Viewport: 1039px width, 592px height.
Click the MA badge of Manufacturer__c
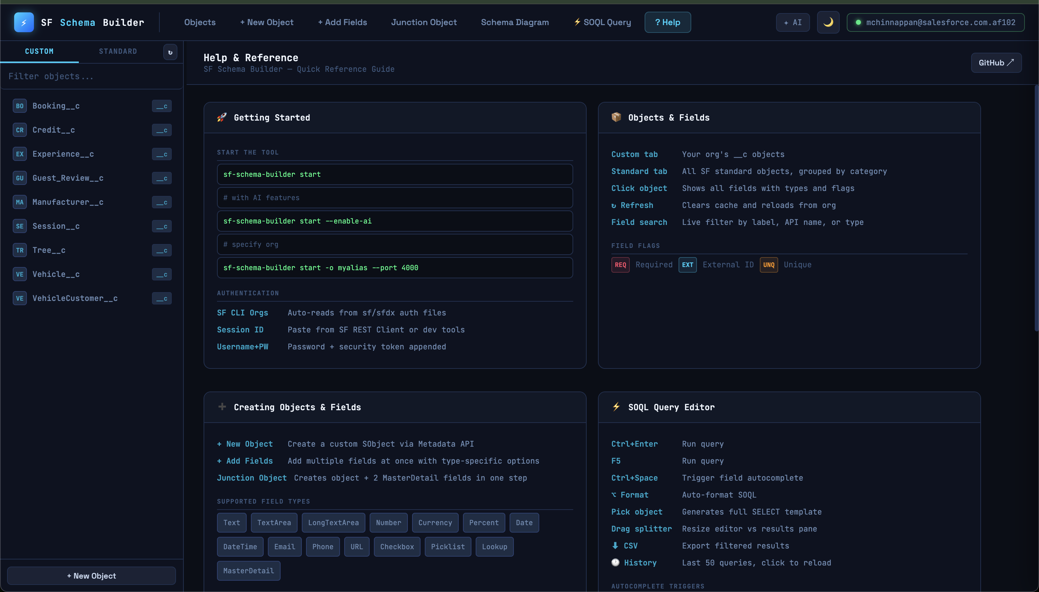tap(19, 202)
